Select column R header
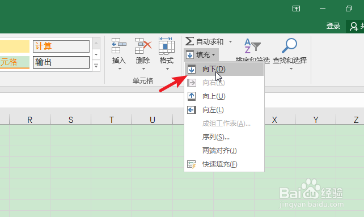Screen dimensions: 364x217 pos(29,120)
